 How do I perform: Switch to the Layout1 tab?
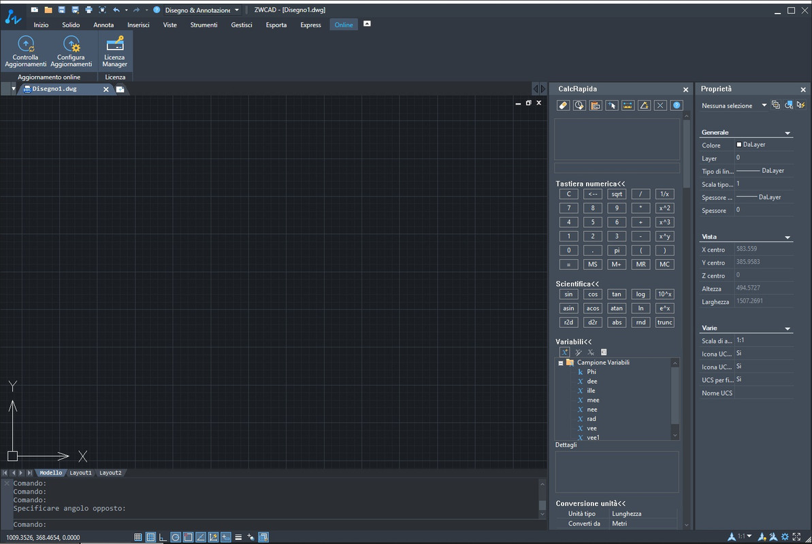coord(80,473)
